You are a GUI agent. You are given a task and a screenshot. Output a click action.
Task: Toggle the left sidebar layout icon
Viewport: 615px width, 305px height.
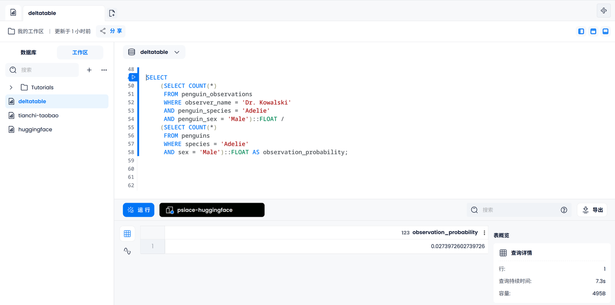581,31
